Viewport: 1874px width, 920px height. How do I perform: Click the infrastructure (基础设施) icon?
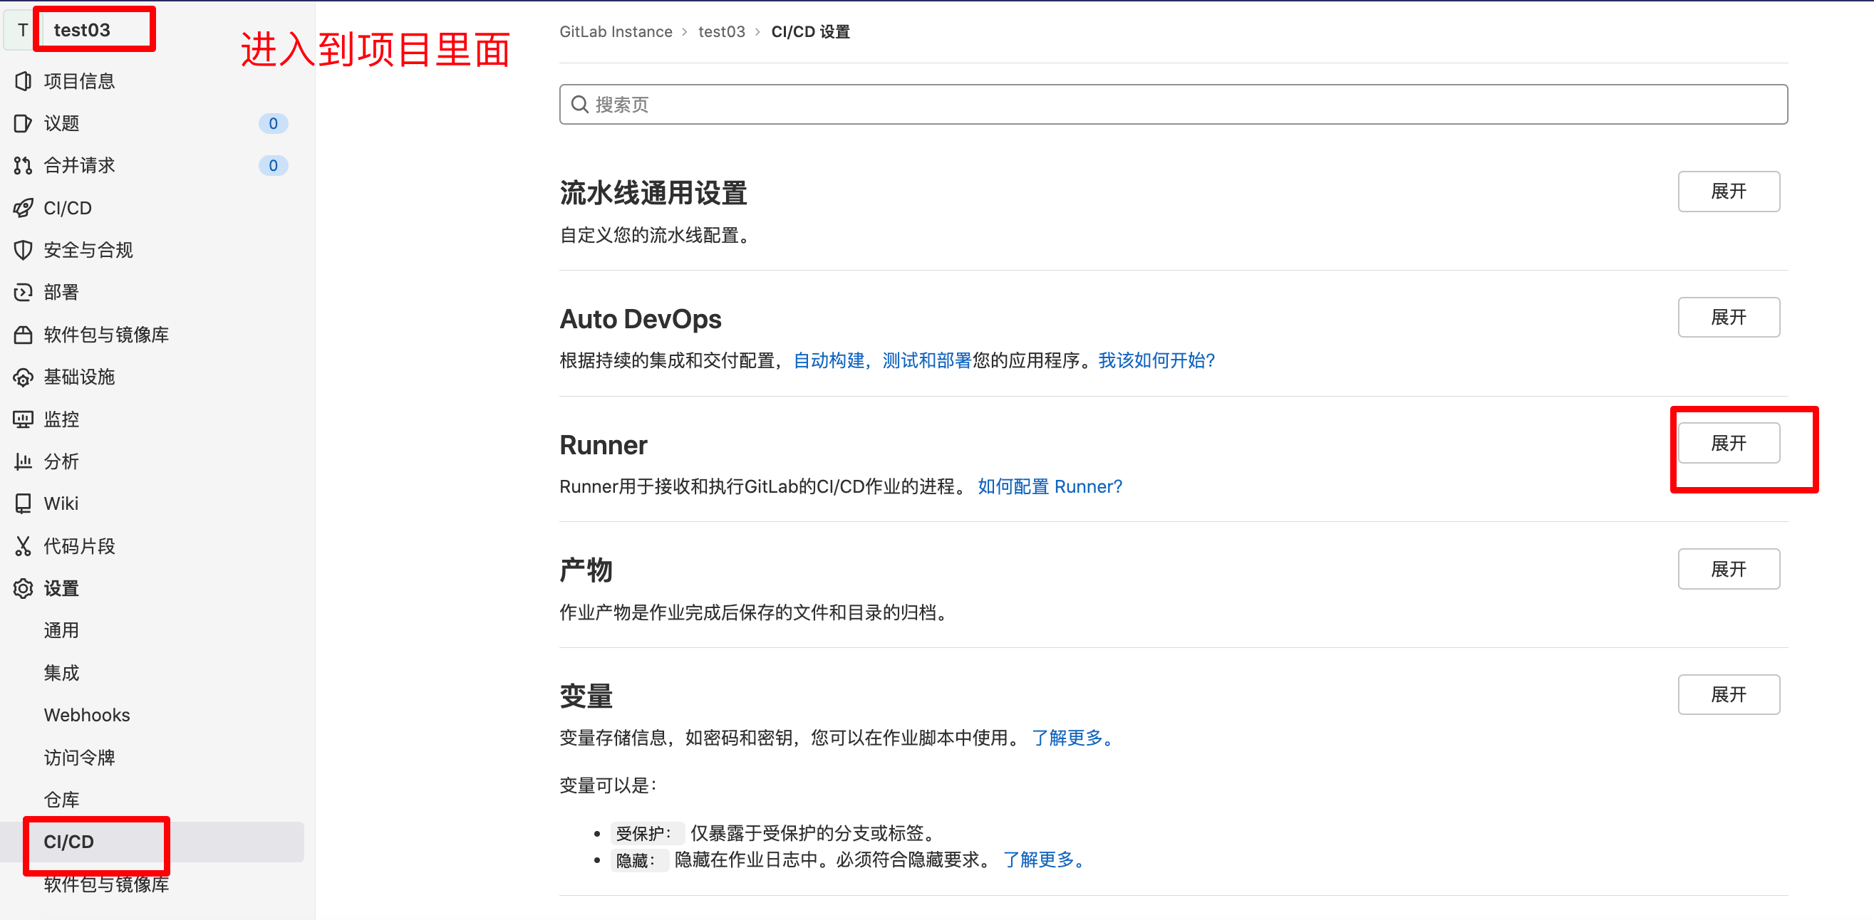[24, 377]
